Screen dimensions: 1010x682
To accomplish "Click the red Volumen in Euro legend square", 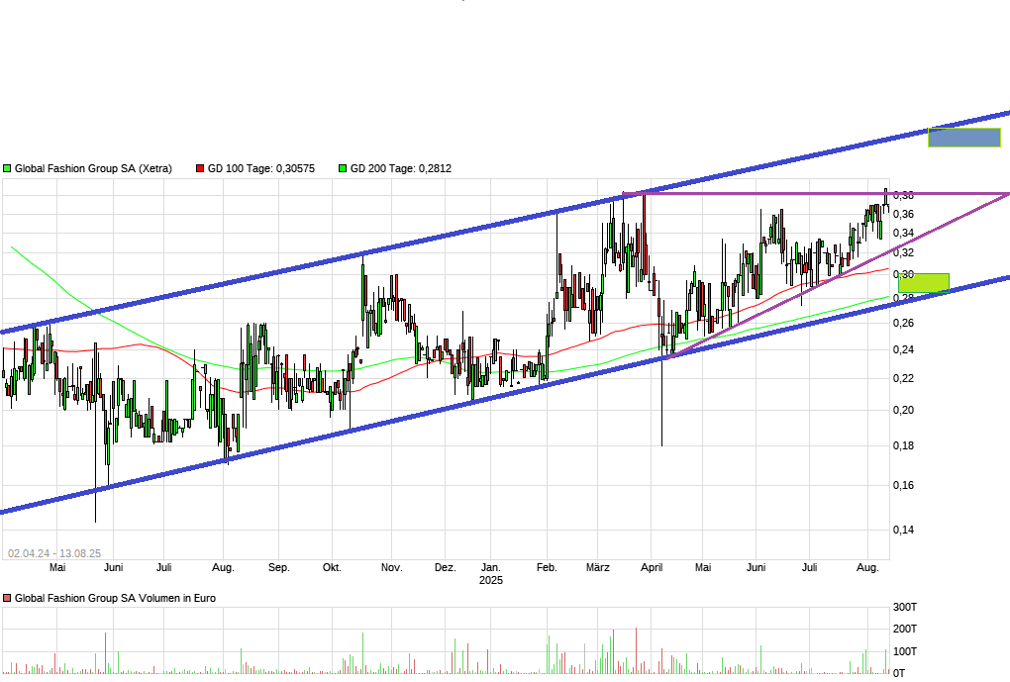I will click(7, 598).
